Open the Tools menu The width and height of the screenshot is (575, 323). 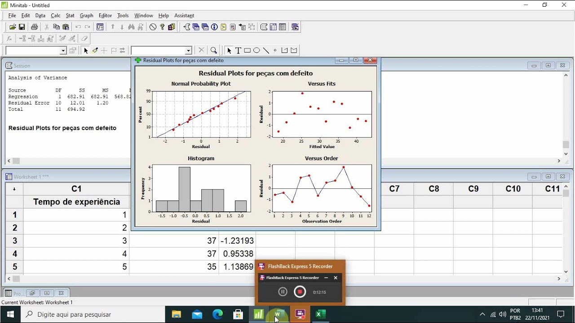123,15
